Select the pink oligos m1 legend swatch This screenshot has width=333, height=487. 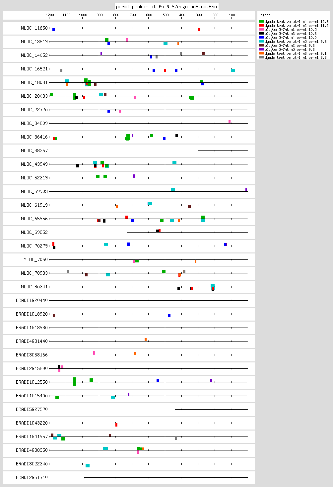click(261, 30)
